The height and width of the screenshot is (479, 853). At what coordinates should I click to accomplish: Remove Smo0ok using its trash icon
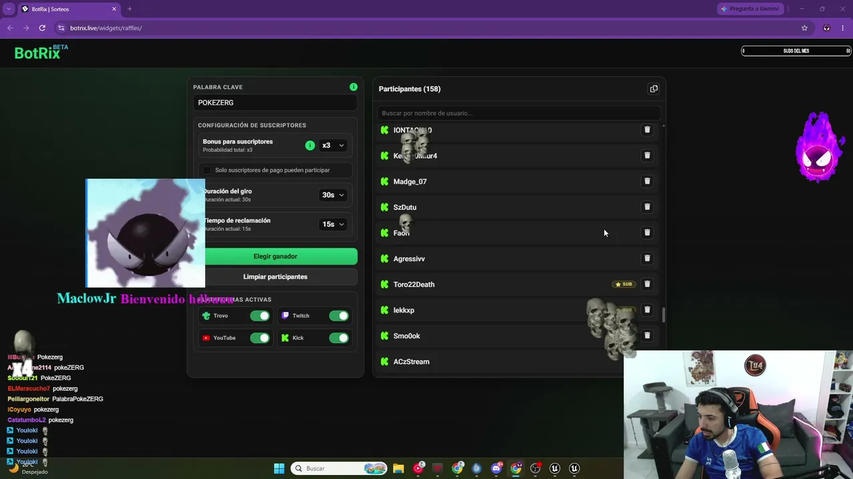(x=647, y=336)
